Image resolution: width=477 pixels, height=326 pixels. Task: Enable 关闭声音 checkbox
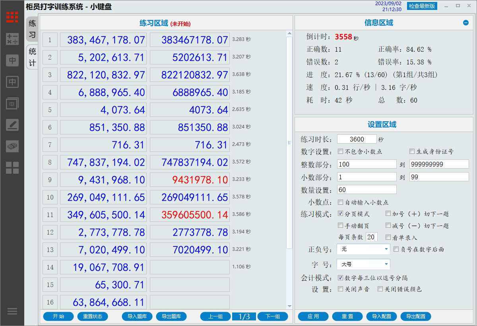[x=341, y=289]
